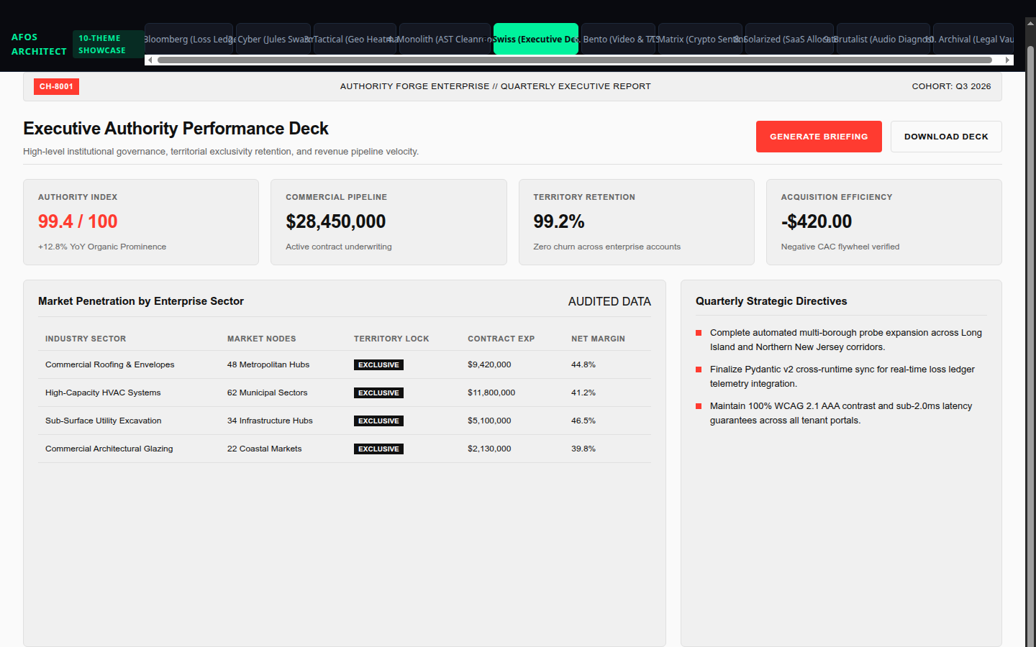1036x647 pixels.
Task: Click the 99.2% territory retention value
Action: coord(559,221)
